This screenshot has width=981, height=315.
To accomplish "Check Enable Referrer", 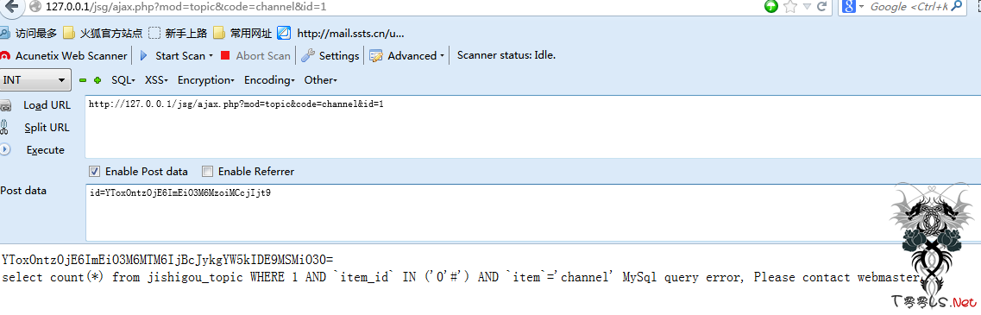I will [x=208, y=171].
